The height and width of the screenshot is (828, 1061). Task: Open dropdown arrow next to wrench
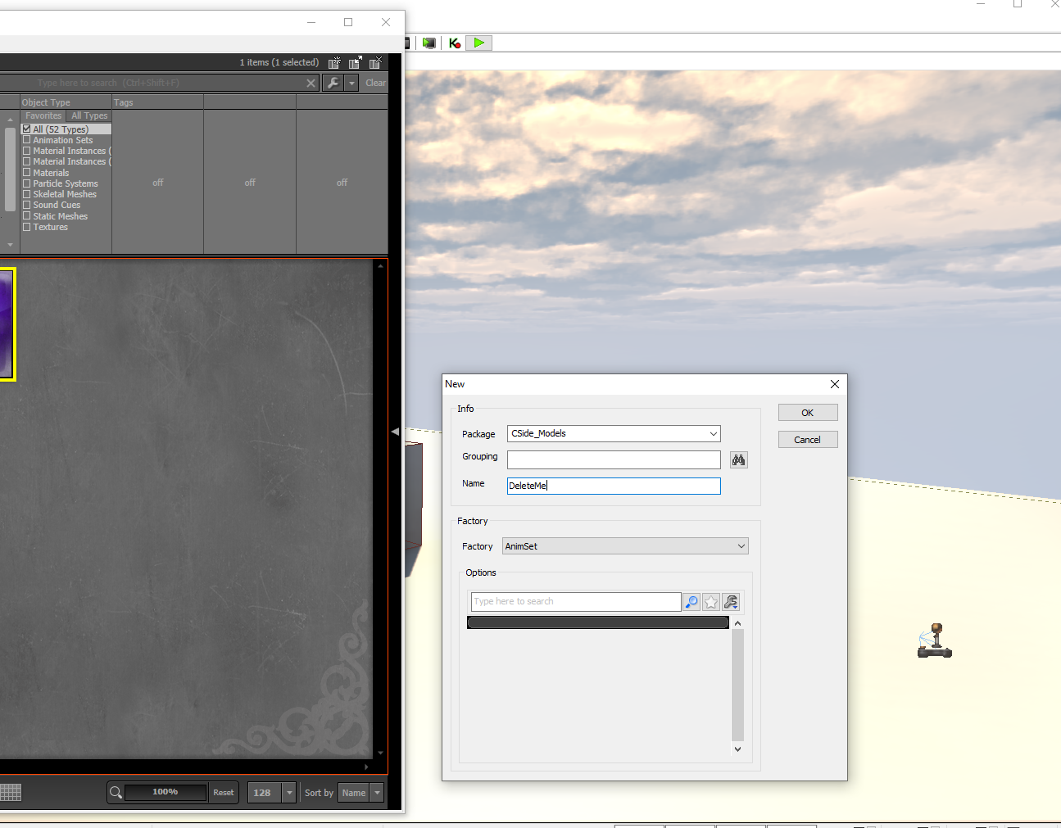(351, 83)
